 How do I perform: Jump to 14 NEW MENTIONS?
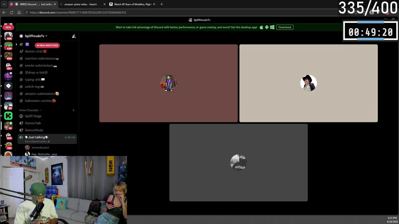(x=47, y=45)
